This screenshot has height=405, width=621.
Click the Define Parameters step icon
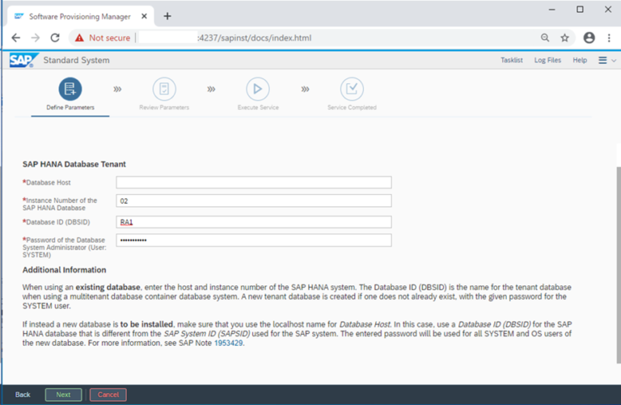[70, 89]
